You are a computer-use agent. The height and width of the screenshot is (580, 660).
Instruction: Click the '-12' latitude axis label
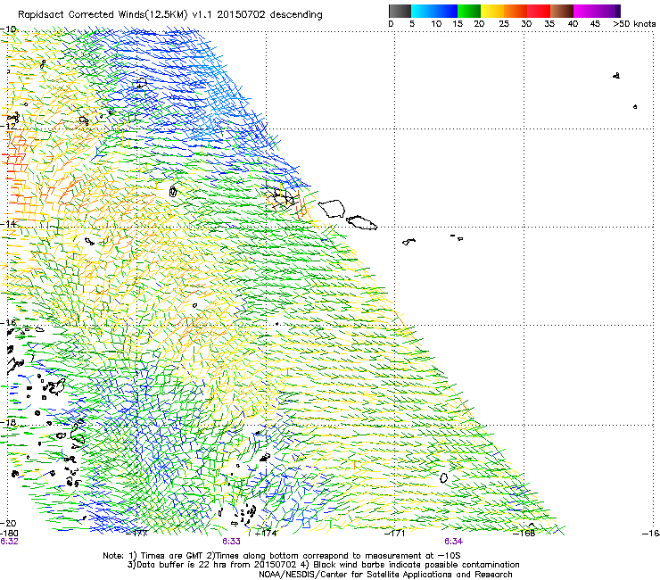pos(8,126)
